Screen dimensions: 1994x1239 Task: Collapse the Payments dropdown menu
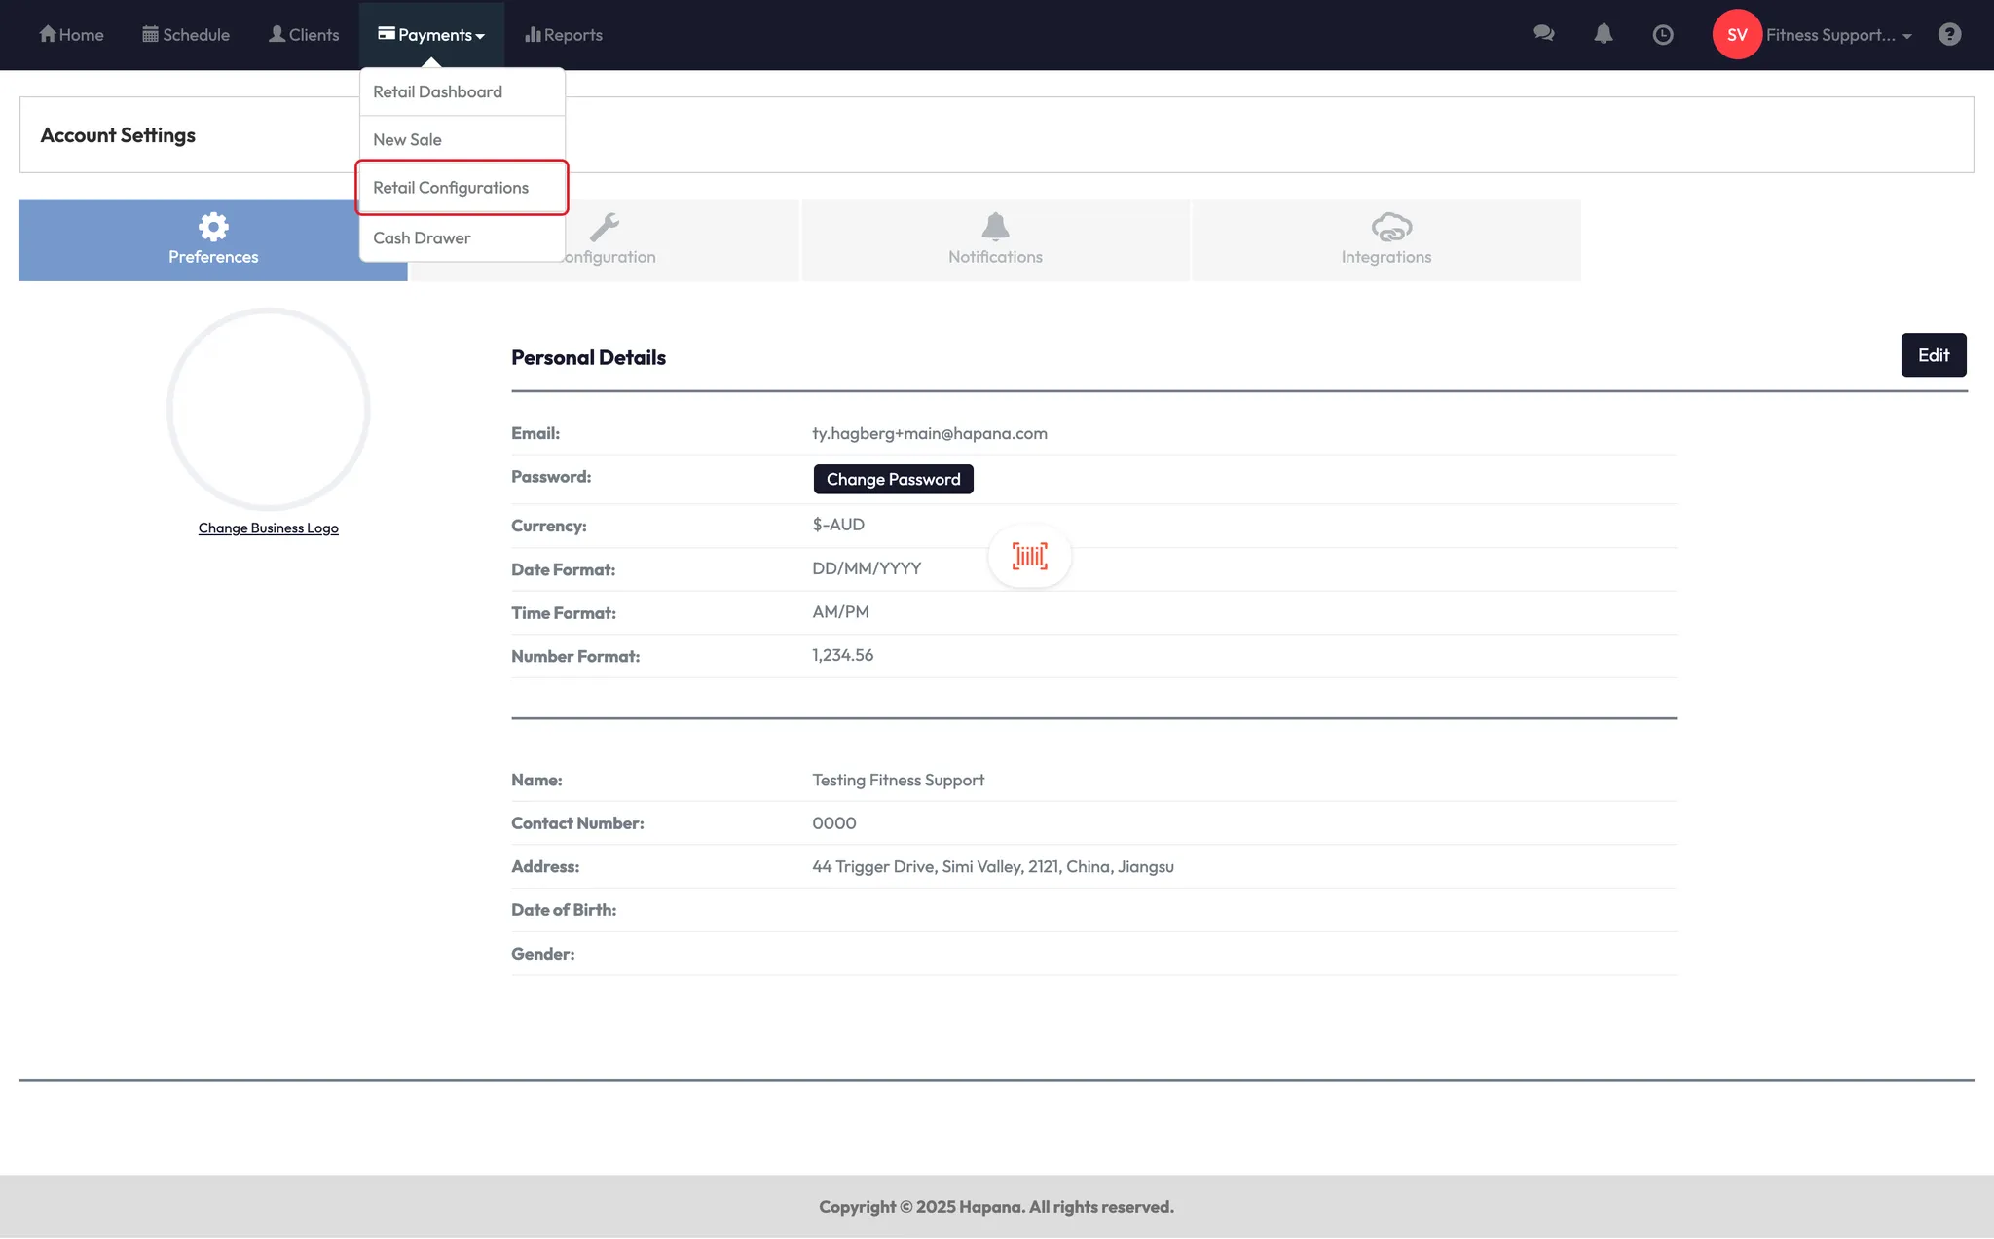[431, 35]
